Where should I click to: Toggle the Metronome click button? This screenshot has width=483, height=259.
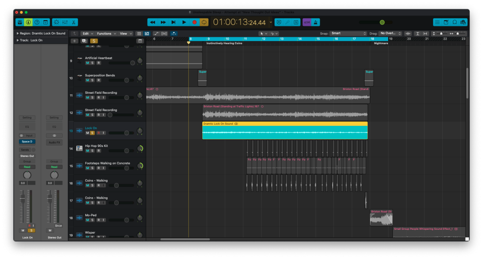pos(316,22)
